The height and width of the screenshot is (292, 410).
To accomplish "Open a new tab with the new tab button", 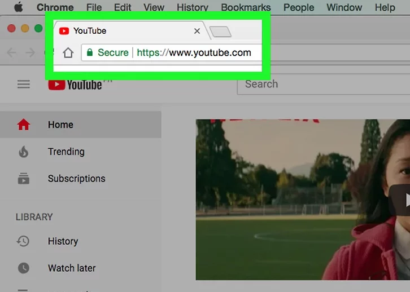I will coord(220,32).
